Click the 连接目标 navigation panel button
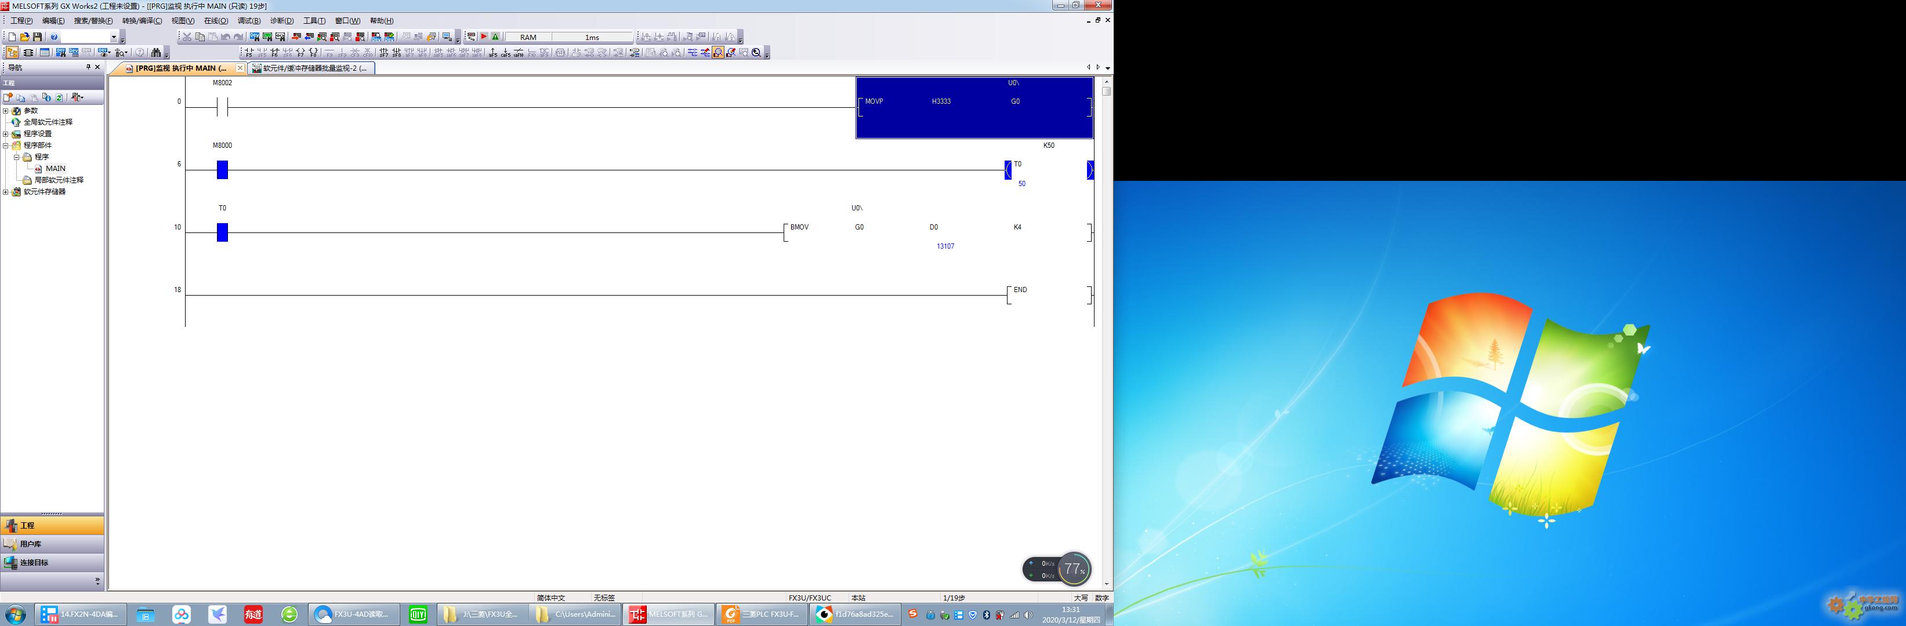 [52, 562]
